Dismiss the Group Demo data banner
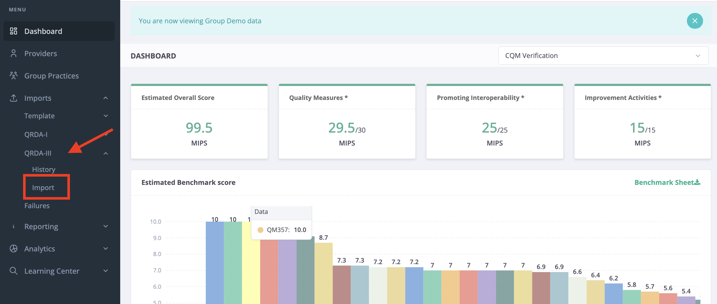The image size is (717, 304). [694, 21]
